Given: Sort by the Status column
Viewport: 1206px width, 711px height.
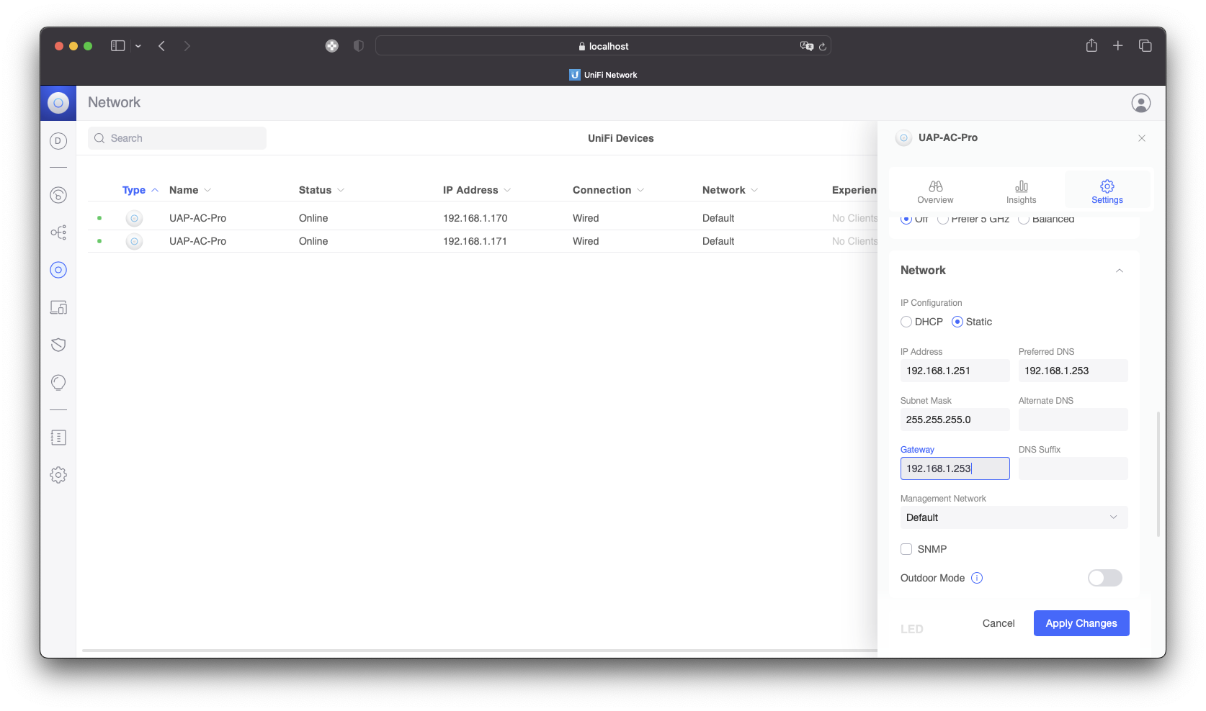Looking at the screenshot, I should [x=321, y=190].
